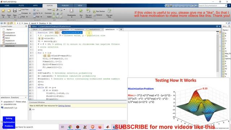Screen dimensions: 231x130
Task: Click the Insert section icon
Action: pyautogui.click(x=54, y=10)
